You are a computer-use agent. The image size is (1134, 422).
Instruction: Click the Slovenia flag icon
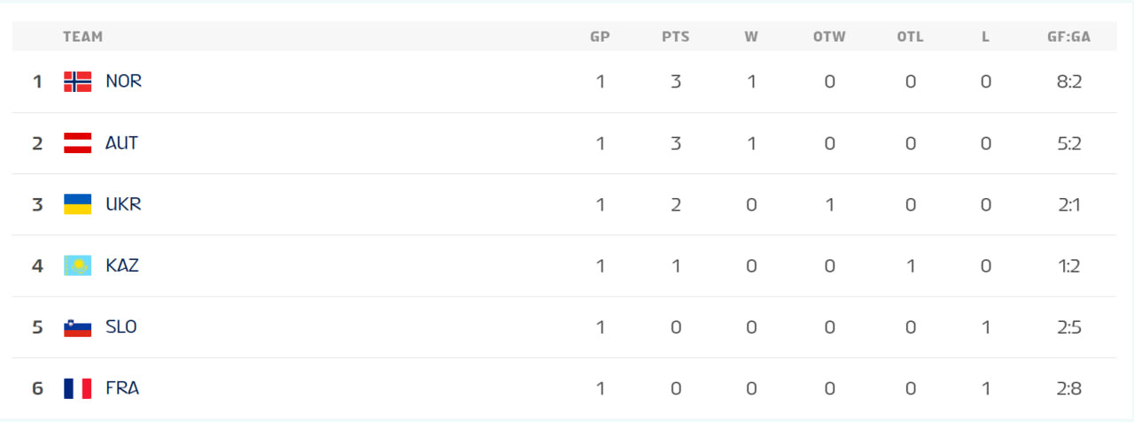77,327
